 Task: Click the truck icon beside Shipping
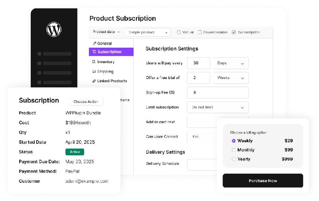pos(94,72)
